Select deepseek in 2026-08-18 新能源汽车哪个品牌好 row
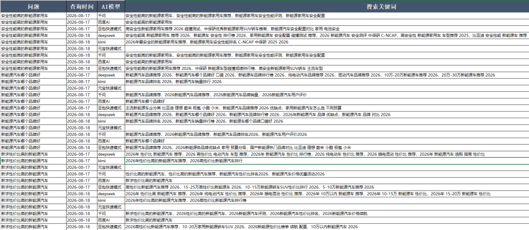529x230 pixels. [111, 115]
